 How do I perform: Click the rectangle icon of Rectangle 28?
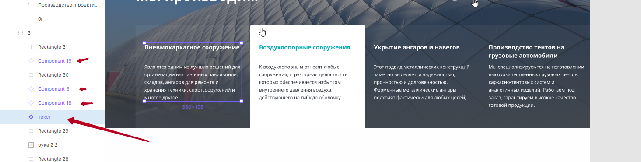pyautogui.click(x=31, y=159)
